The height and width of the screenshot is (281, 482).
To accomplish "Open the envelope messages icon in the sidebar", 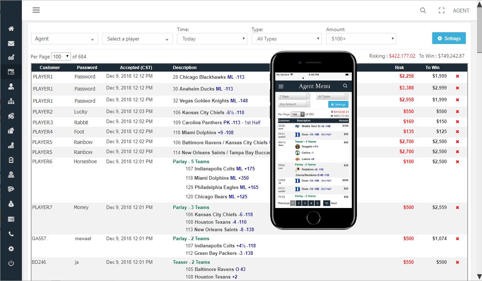I will click(x=11, y=43).
